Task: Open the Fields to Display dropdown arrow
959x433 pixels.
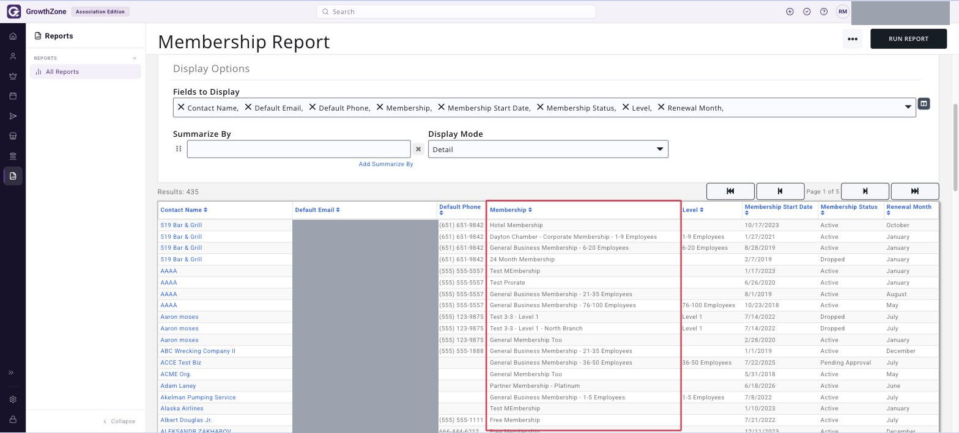Action: 908,107
